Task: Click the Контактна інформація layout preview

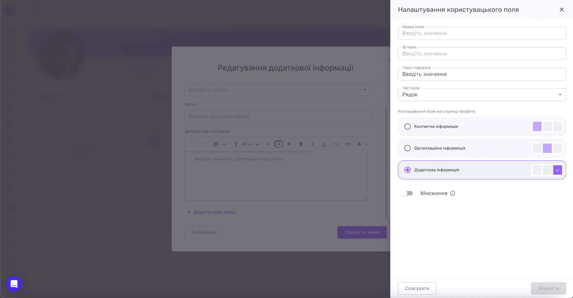Action: pyautogui.click(x=547, y=126)
